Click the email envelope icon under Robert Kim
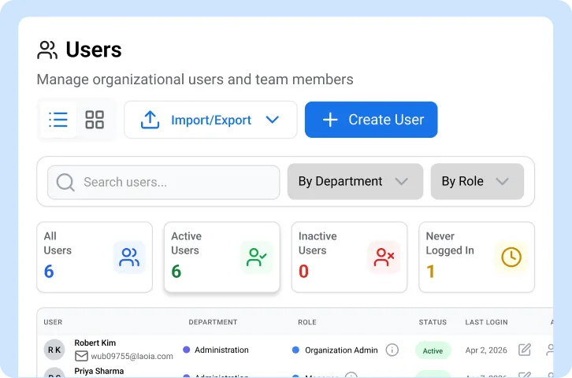572x378 pixels. pyautogui.click(x=81, y=357)
